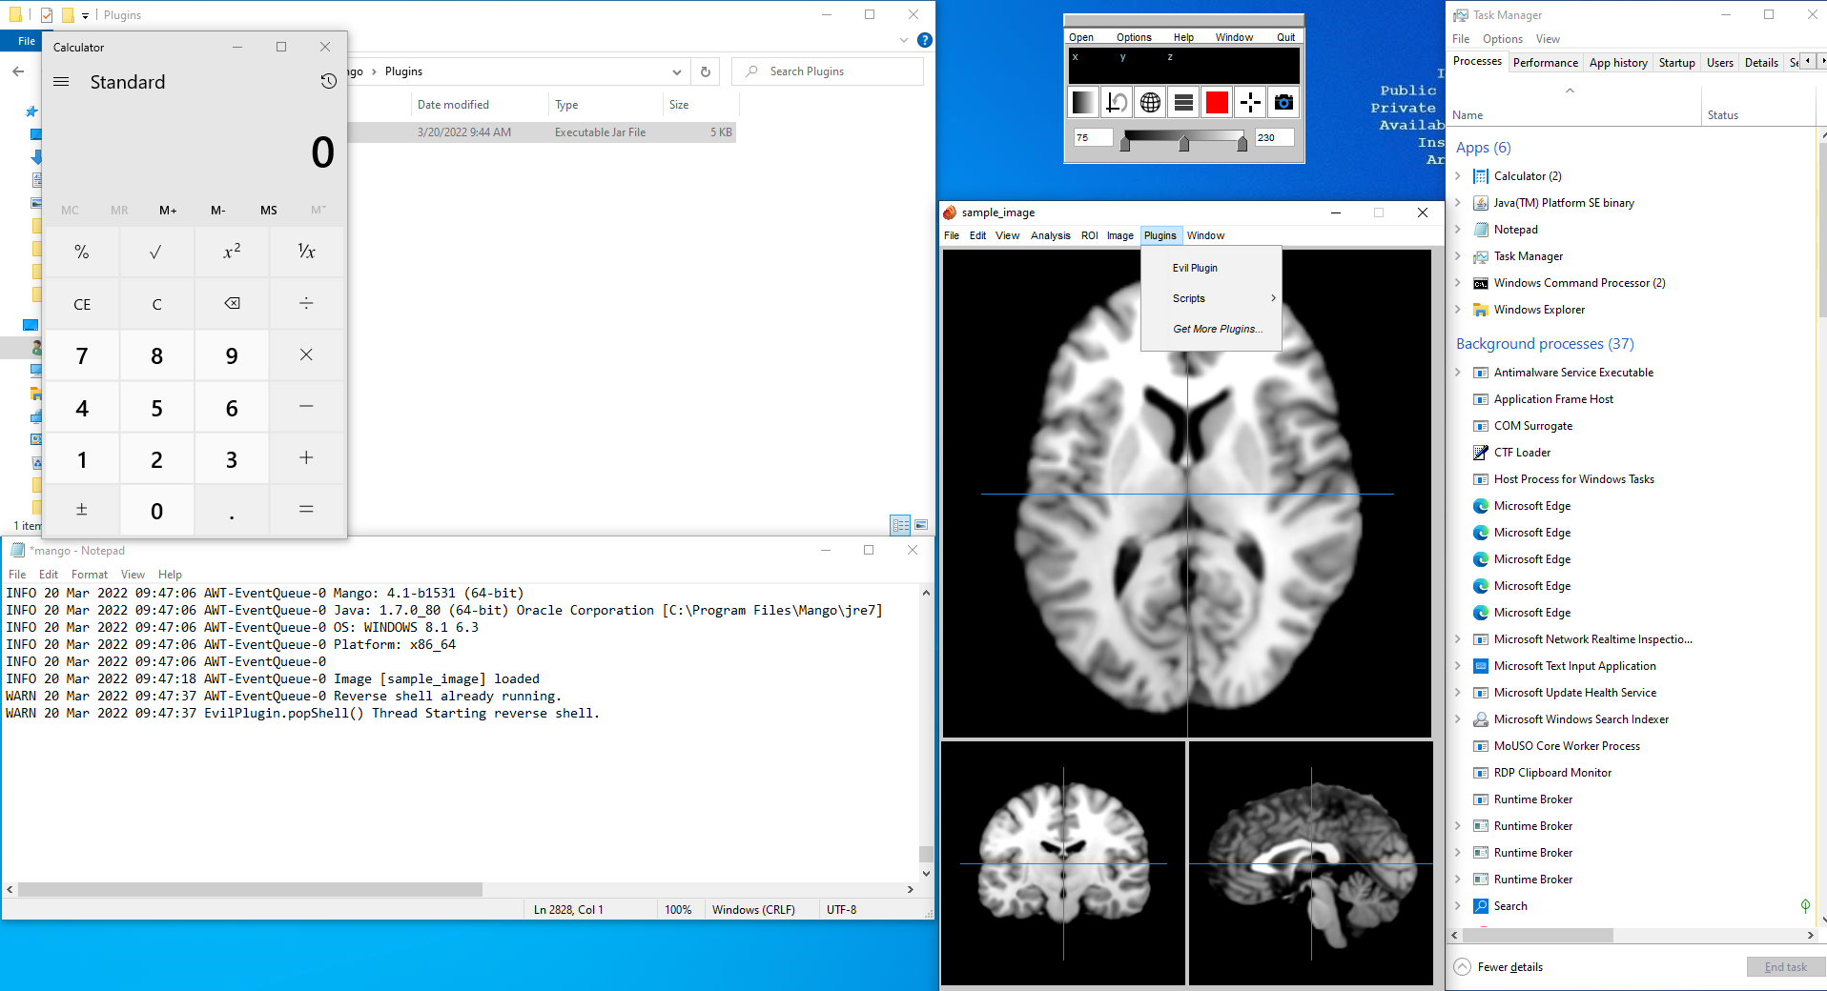1827x991 pixels.
Task: Click the backspace key in Calculator
Action: pos(232,303)
